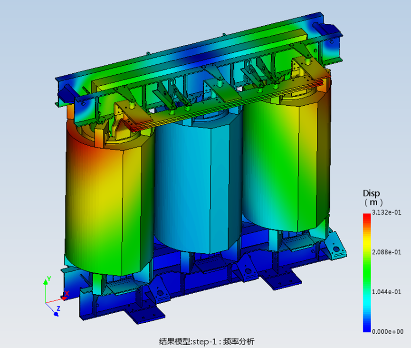Click the Disp legend title

coord(371,194)
